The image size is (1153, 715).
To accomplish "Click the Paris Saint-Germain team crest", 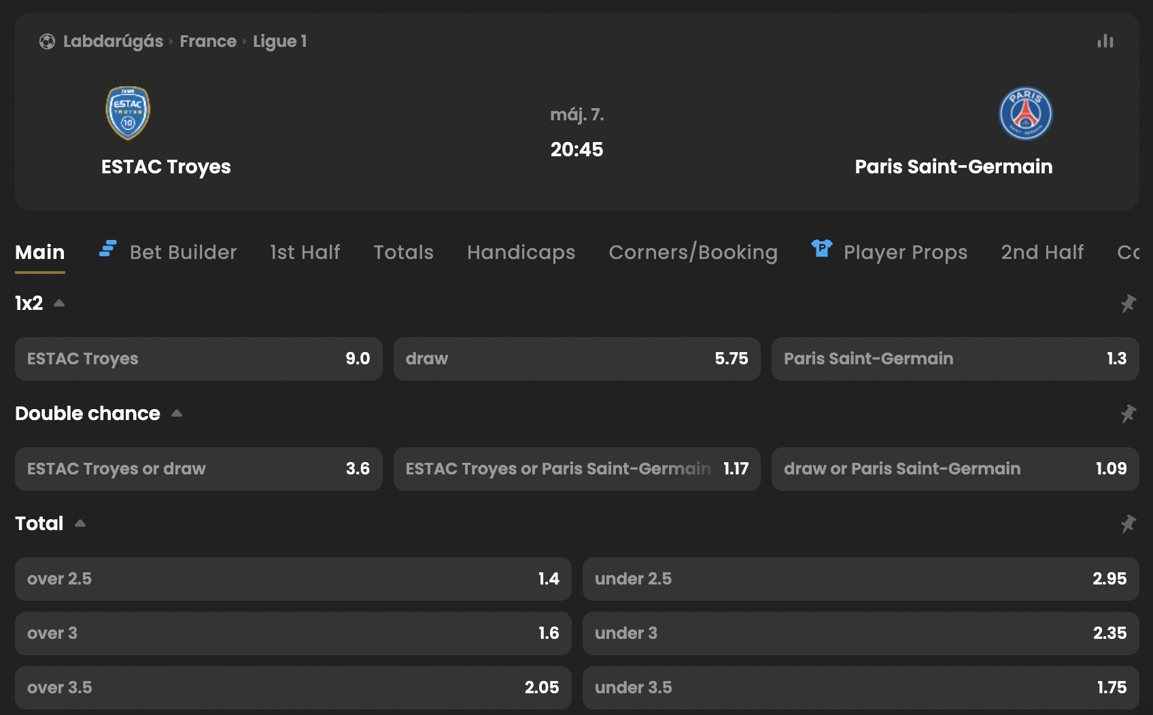I will point(1025,113).
